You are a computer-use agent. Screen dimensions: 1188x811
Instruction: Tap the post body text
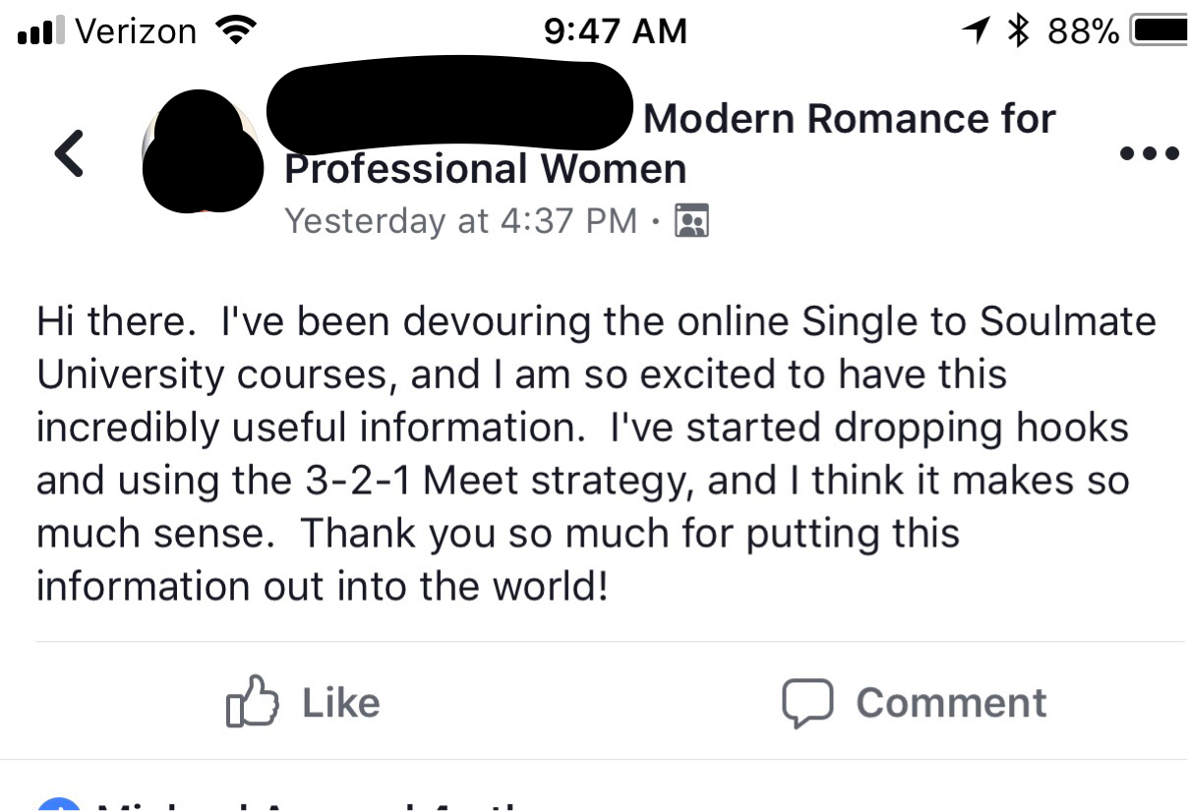[x=597, y=454]
